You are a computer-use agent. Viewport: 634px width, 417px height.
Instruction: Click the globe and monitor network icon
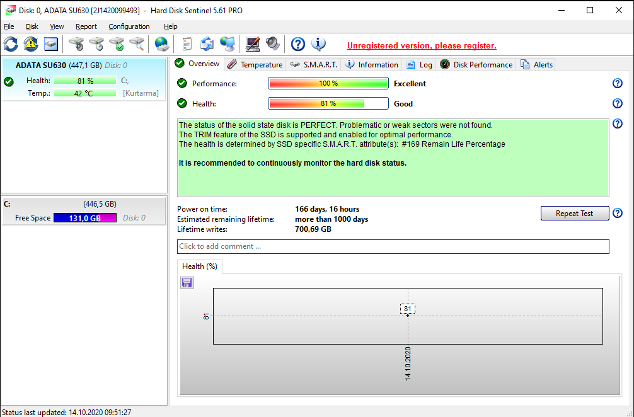(x=228, y=44)
